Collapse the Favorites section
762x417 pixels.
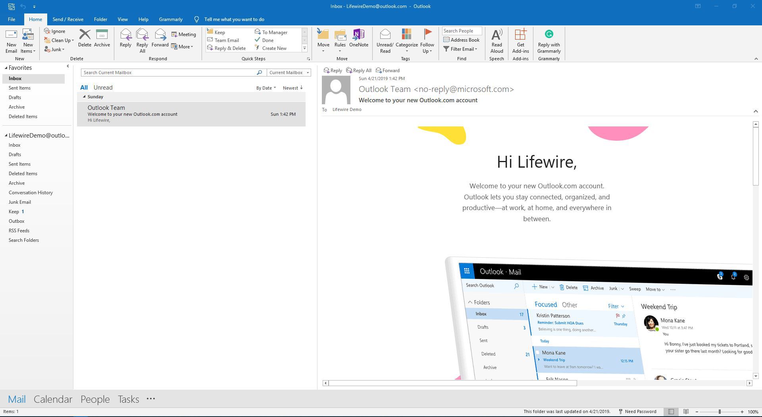(x=6, y=68)
